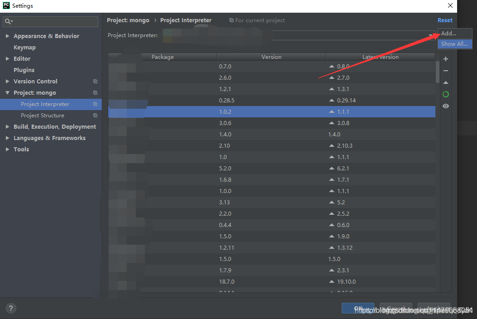Image resolution: width=477 pixels, height=319 pixels.
Task: Click copy icon beside Project Structure
Action: pyautogui.click(x=95, y=116)
